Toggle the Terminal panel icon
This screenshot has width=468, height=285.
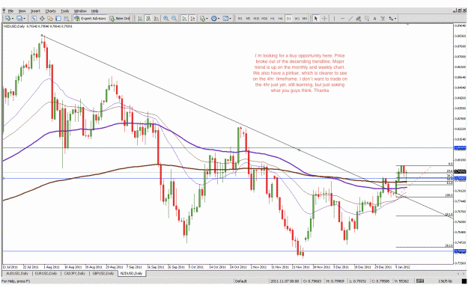coord(58,19)
